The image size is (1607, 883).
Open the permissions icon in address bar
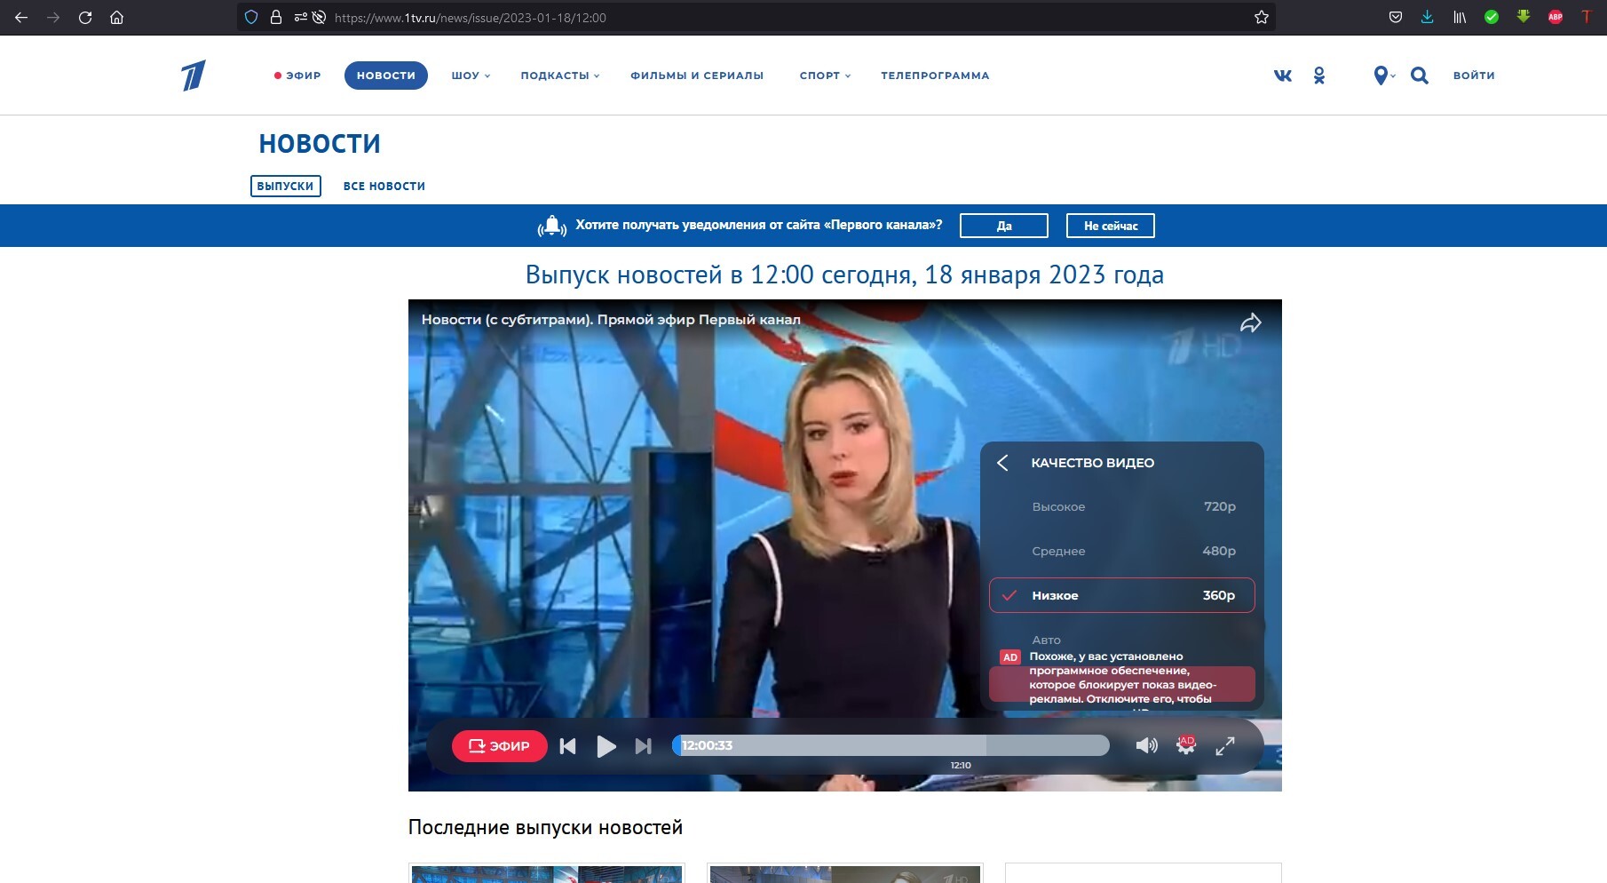click(300, 17)
